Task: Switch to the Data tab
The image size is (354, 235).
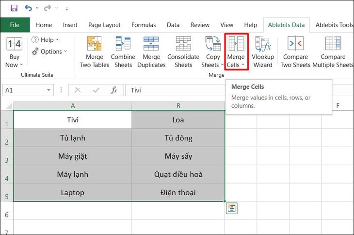Action: coord(173,25)
